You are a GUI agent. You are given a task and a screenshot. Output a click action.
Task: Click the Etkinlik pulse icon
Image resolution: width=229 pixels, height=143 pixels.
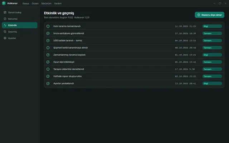point(5,25)
